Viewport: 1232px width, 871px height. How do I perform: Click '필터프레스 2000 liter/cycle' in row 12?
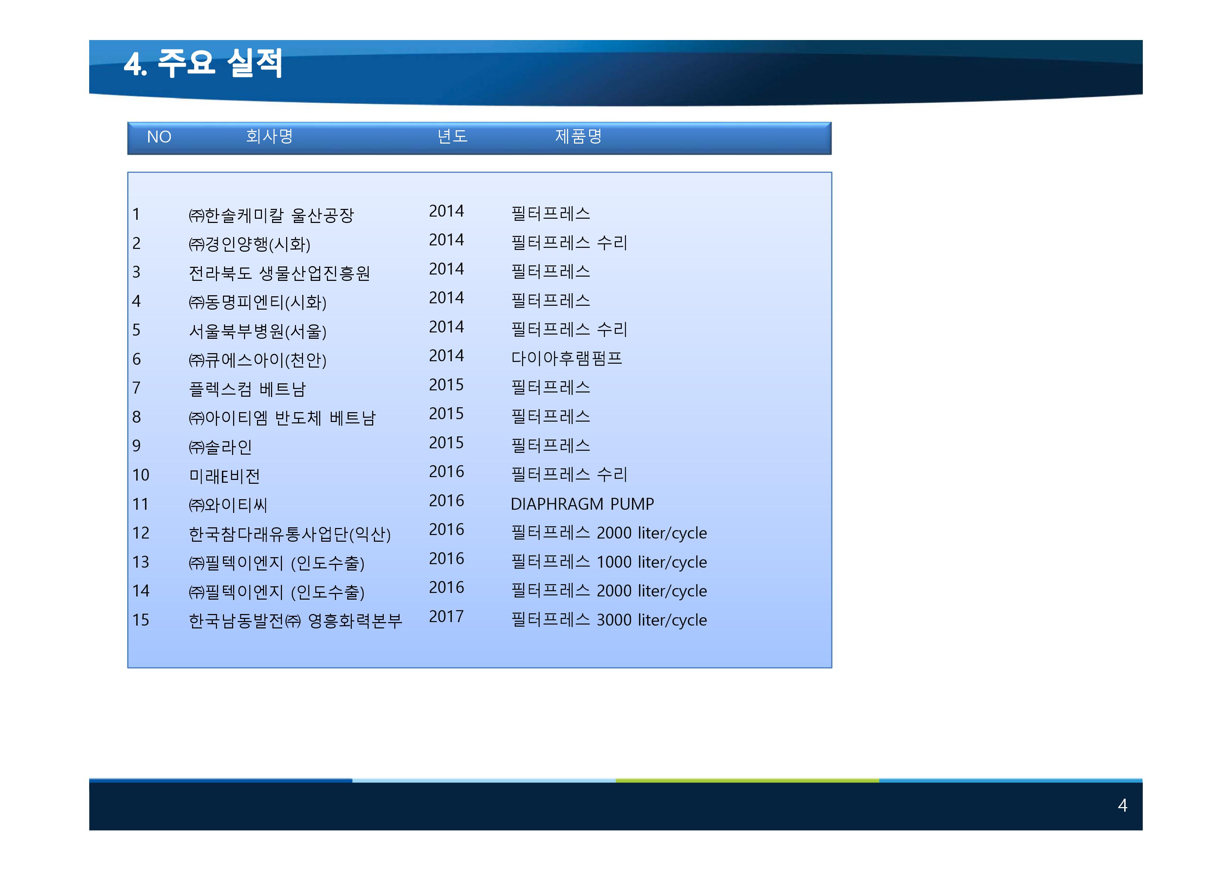(608, 533)
